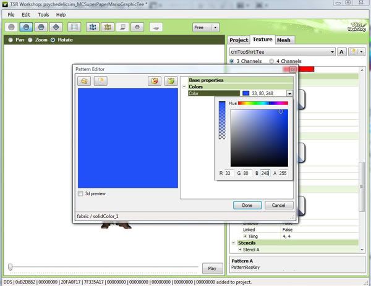Click texture panel scroll-down arrow

[x=362, y=250]
